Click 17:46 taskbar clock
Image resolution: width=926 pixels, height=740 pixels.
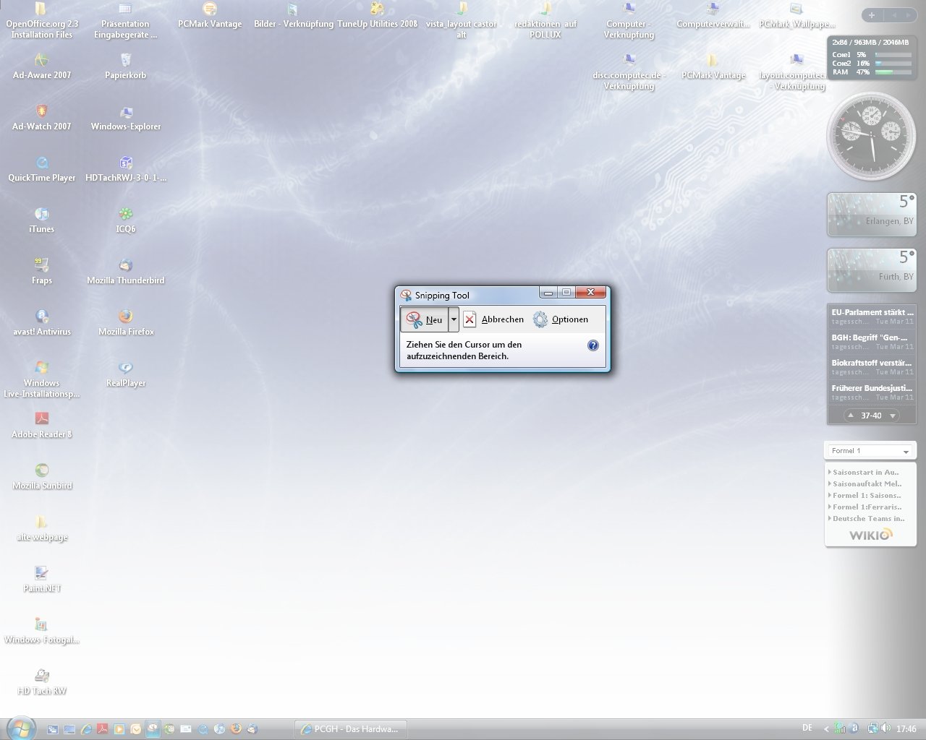[x=906, y=729]
